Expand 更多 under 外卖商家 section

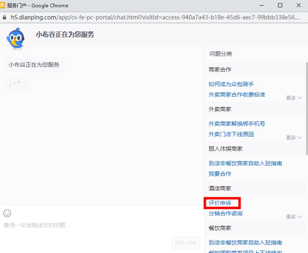click(x=293, y=137)
